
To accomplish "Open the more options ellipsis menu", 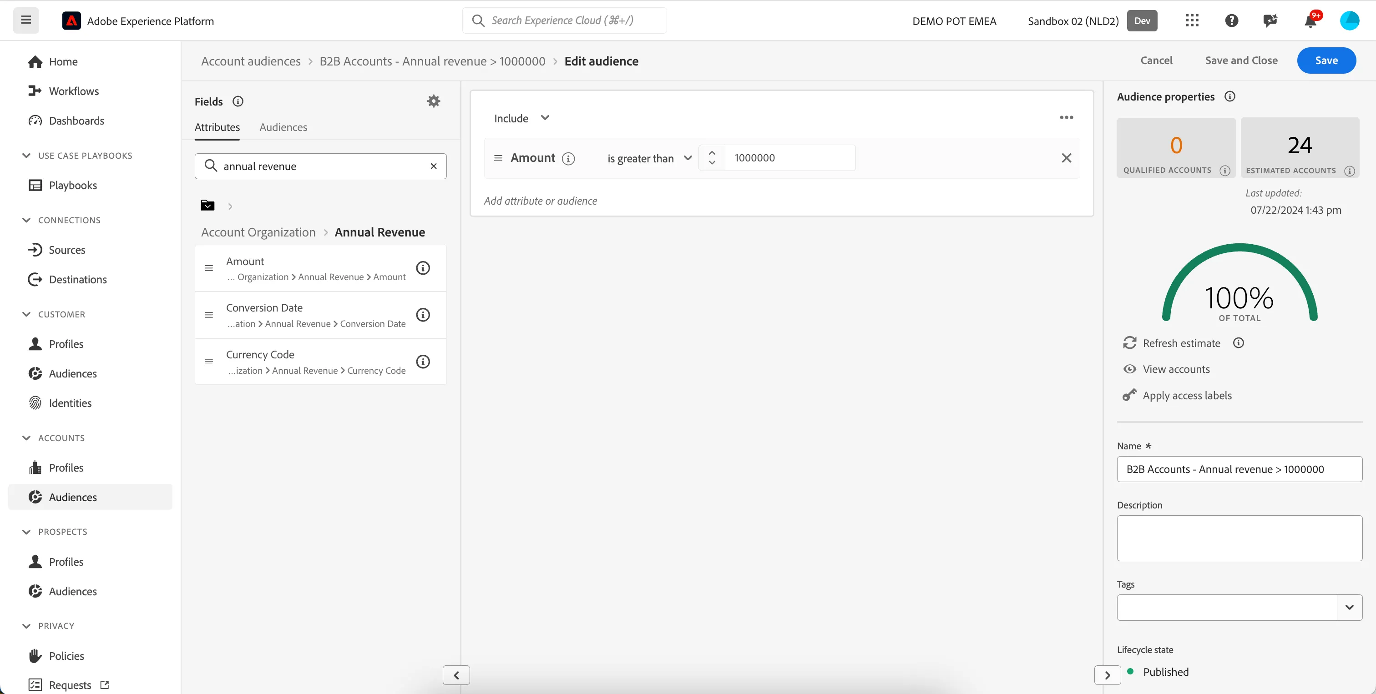I will point(1066,117).
